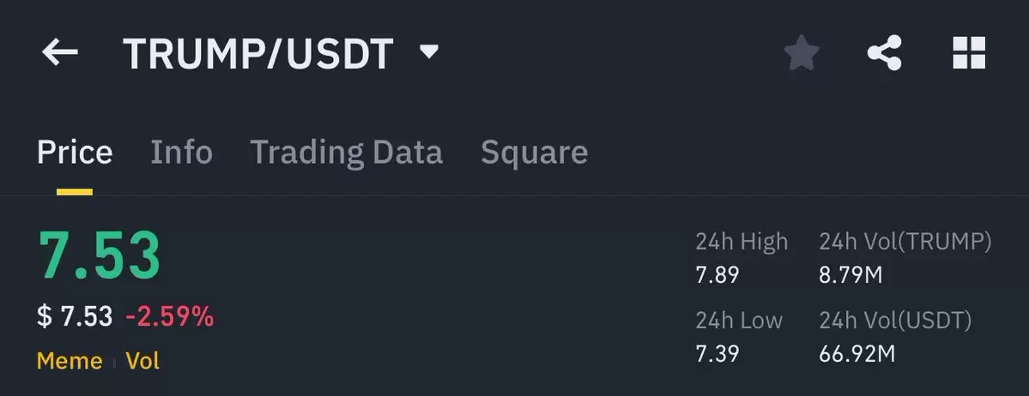This screenshot has height=396, width=1029.
Task: Open the share icon
Action: tap(885, 52)
